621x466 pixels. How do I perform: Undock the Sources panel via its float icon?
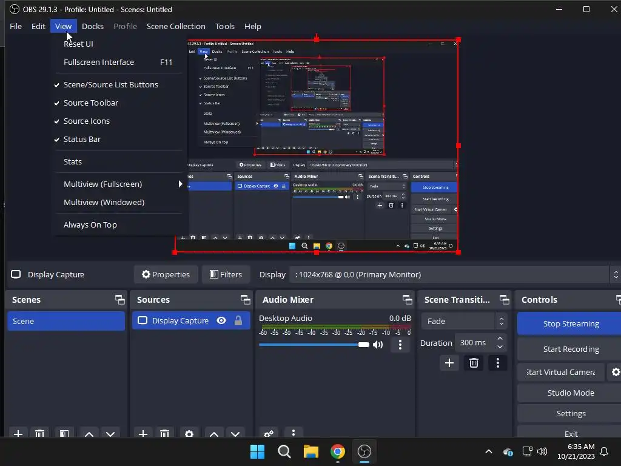coord(245,300)
